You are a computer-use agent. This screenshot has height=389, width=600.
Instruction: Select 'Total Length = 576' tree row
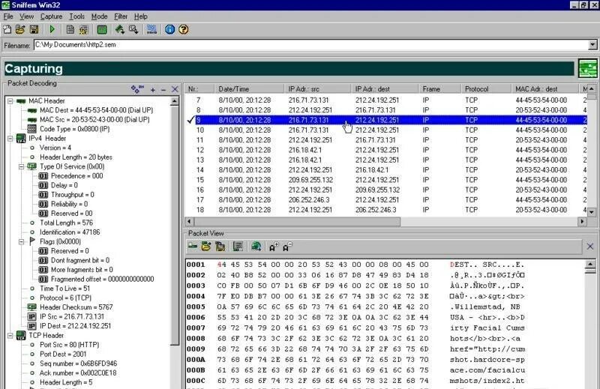coord(66,223)
